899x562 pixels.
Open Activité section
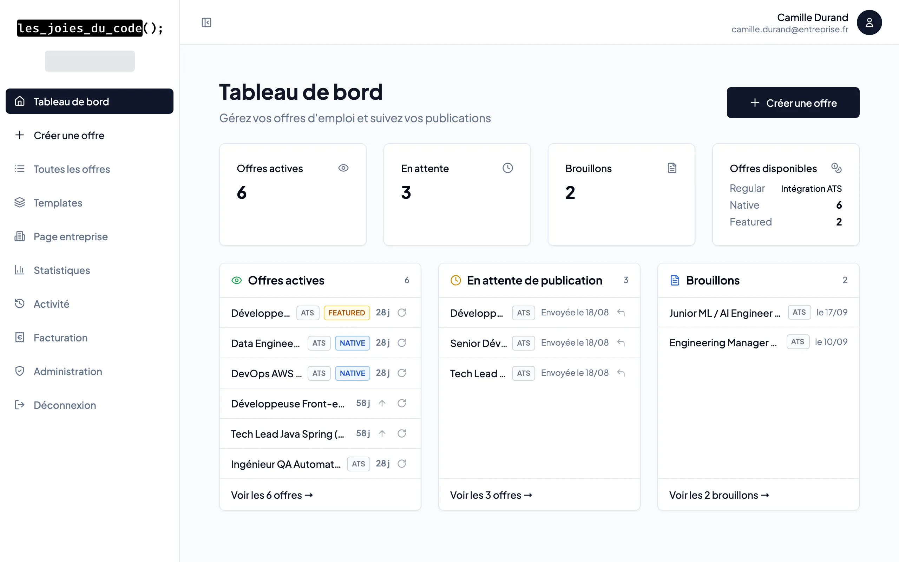[90, 304]
